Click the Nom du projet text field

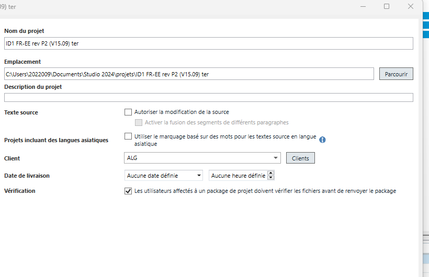click(x=208, y=43)
